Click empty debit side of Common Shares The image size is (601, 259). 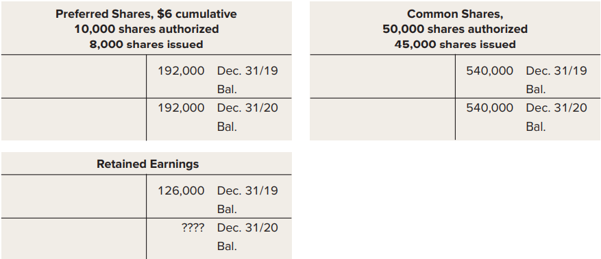pyautogui.click(x=382, y=97)
